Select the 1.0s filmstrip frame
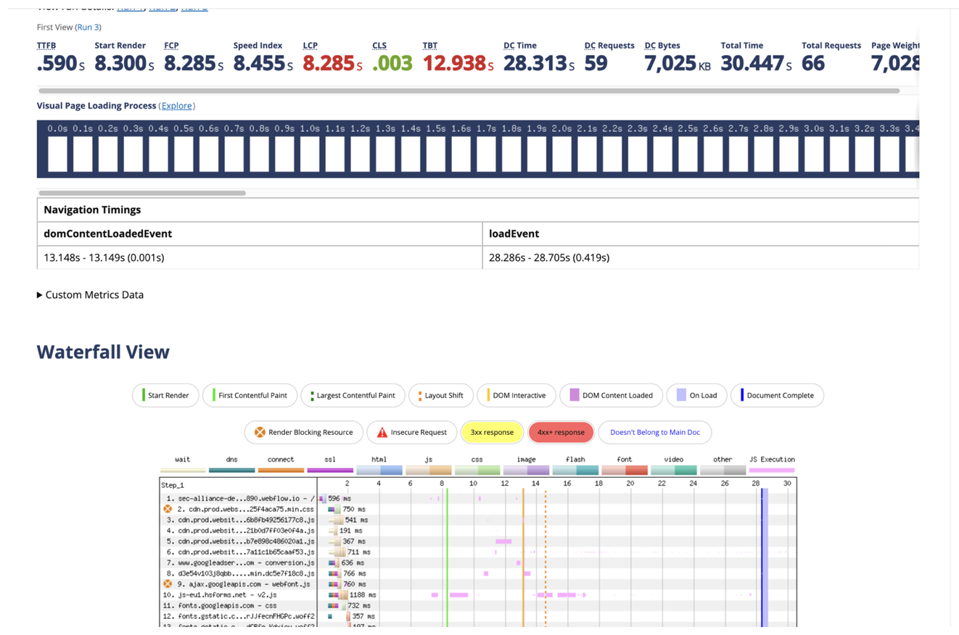The height and width of the screenshot is (635, 959). point(310,154)
